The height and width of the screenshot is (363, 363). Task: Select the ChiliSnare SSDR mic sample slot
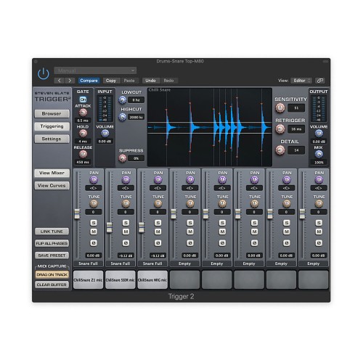[x=121, y=280]
